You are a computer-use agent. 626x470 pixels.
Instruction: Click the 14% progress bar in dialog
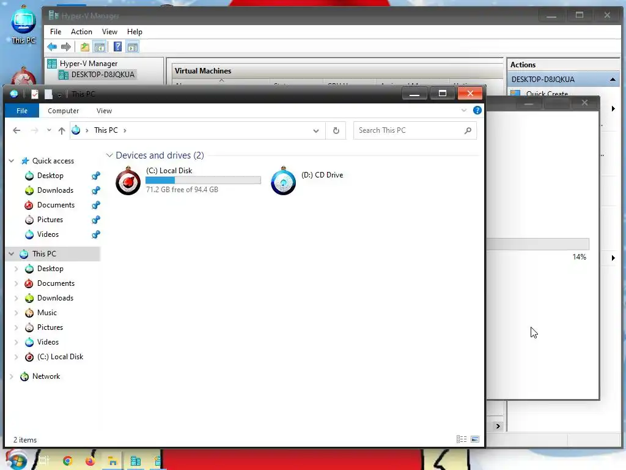pos(537,244)
